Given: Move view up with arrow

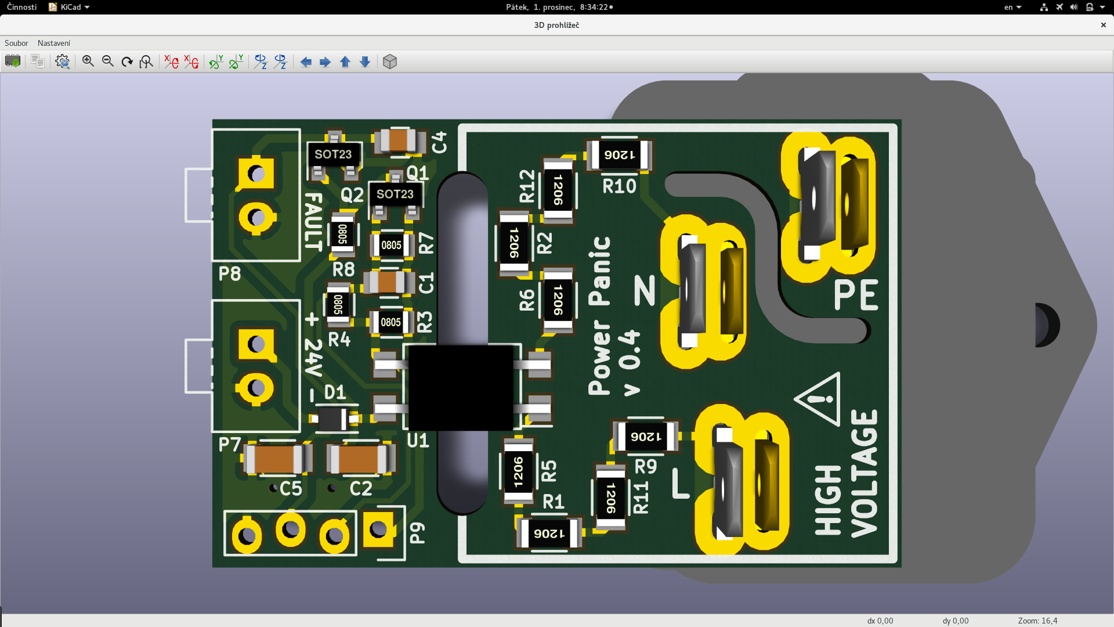Looking at the screenshot, I should click(345, 62).
